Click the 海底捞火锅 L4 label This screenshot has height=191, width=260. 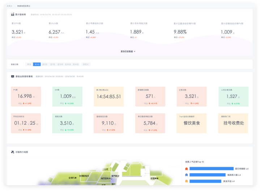pos(234,175)
